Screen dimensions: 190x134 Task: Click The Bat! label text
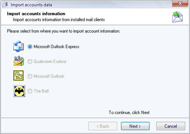(x=41, y=91)
